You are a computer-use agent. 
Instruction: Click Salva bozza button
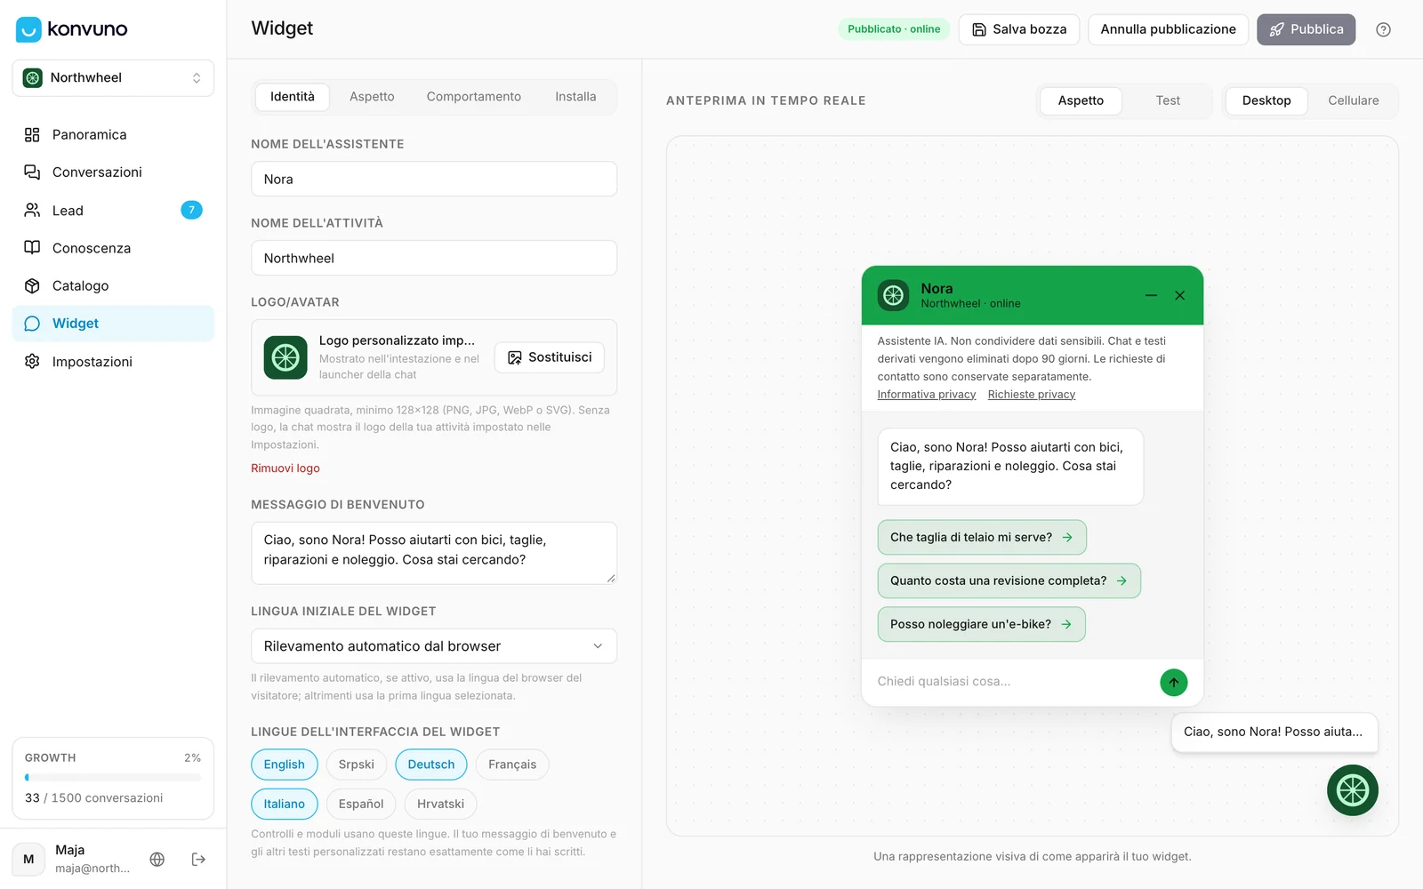pyautogui.click(x=1019, y=29)
